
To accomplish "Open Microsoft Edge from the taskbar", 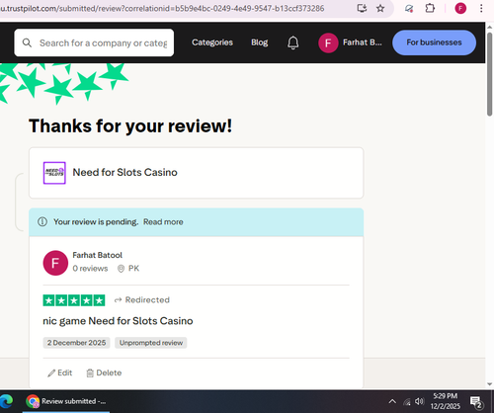I will tap(6, 401).
